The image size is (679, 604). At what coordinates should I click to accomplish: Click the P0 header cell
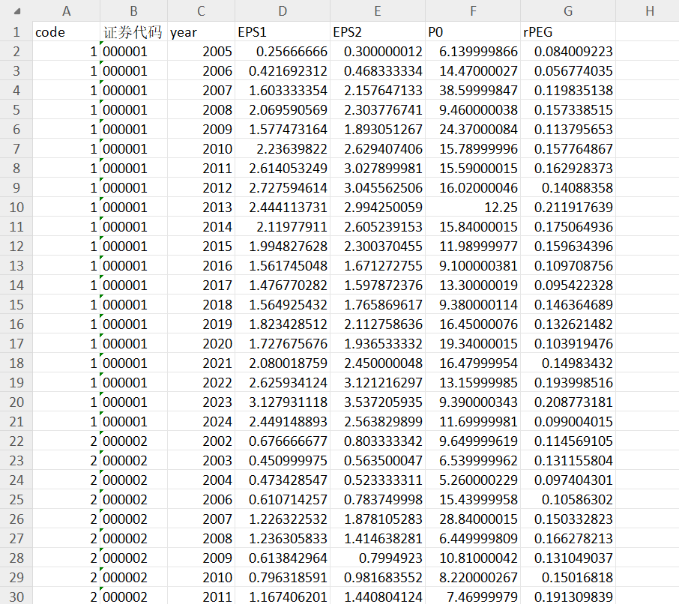473,31
